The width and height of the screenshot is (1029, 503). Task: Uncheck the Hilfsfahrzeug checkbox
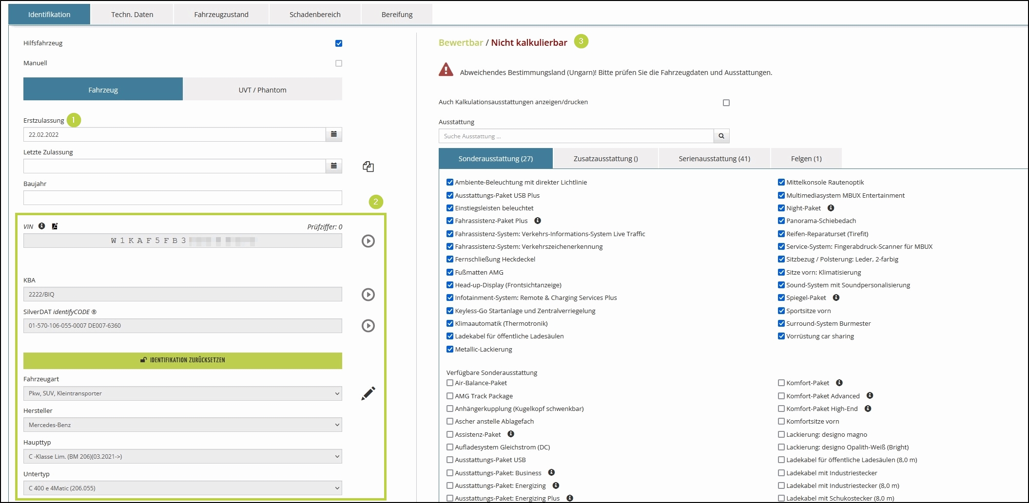339,43
